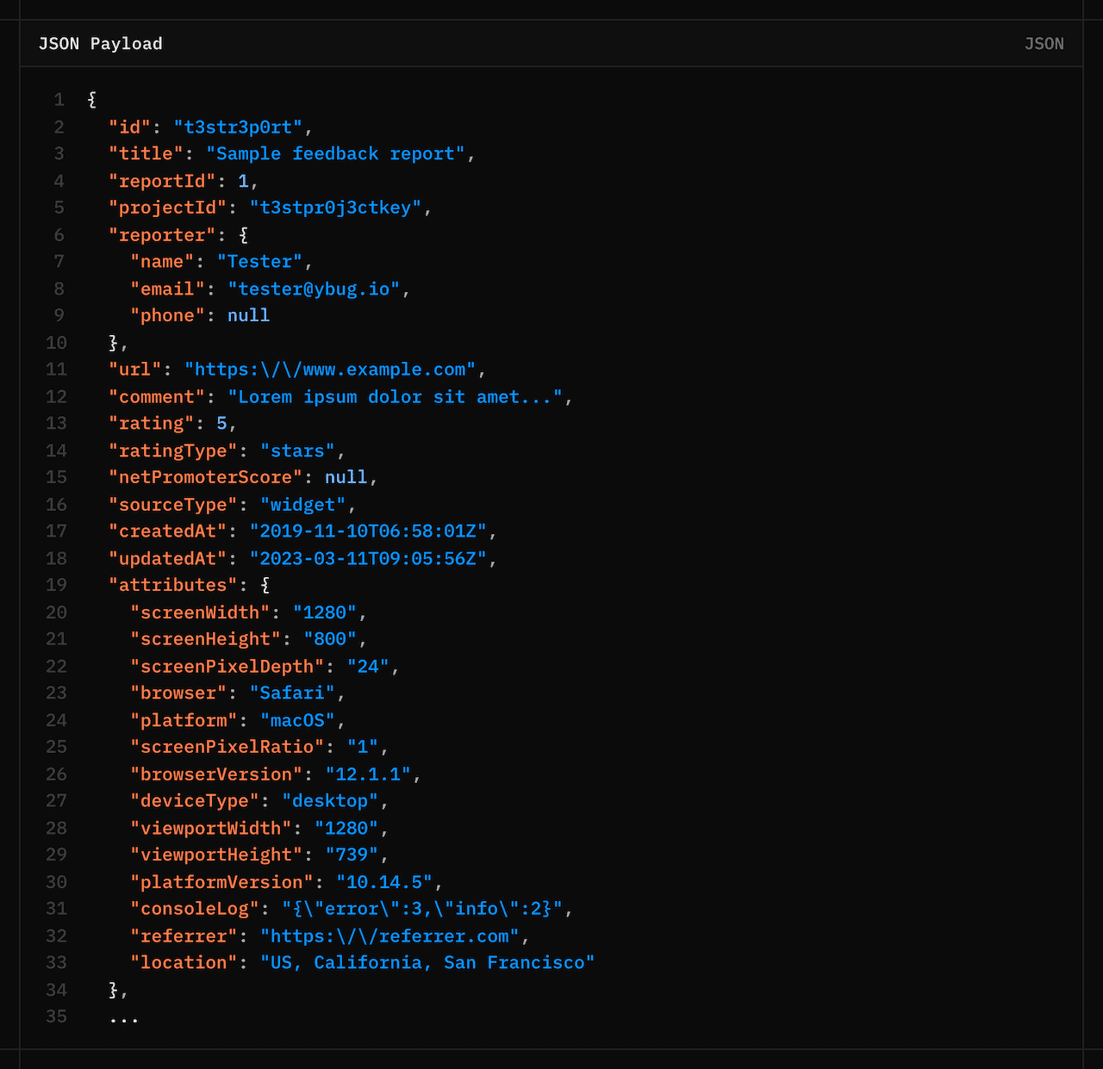
Task: Select the browserVersion value "12.1.1"
Action: coord(369,774)
